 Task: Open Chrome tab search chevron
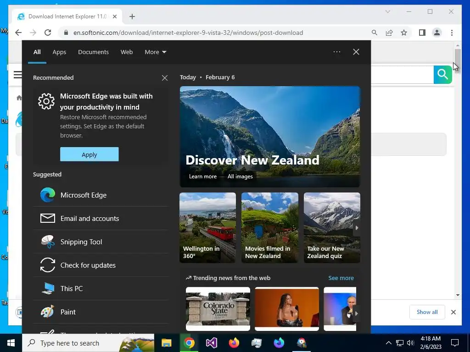click(x=387, y=11)
